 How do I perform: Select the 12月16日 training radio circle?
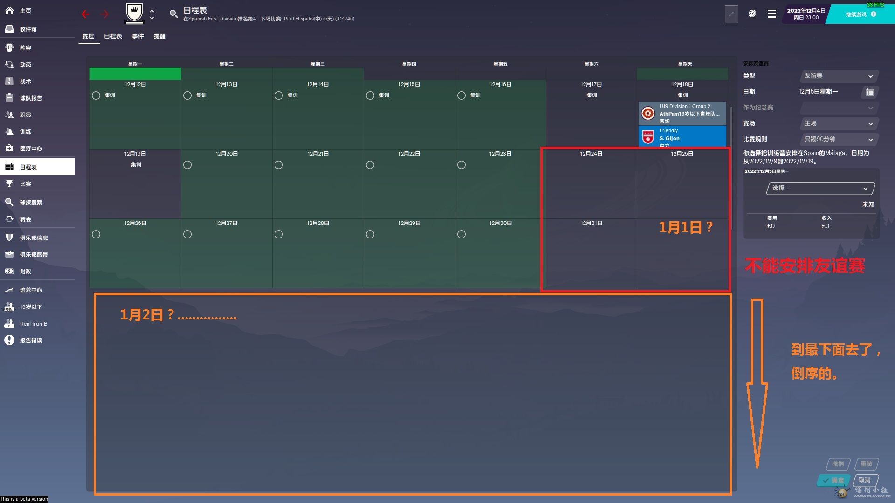(461, 95)
